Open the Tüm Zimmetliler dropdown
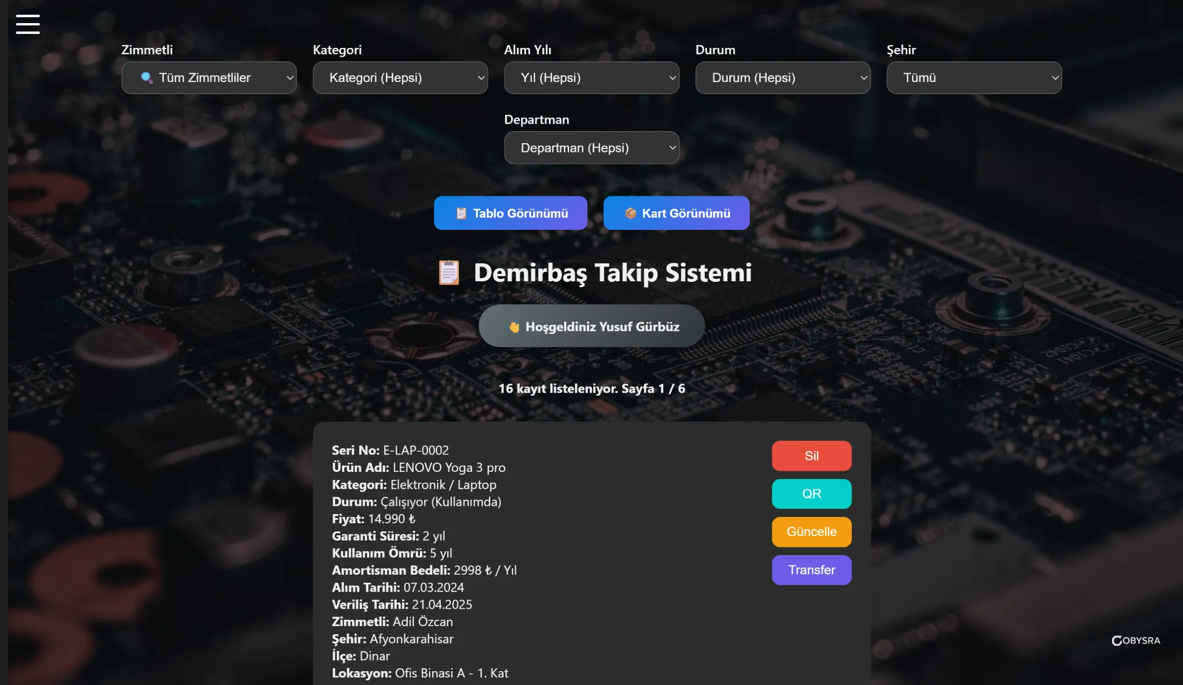The image size is (1183, 685). click(209, 78)
